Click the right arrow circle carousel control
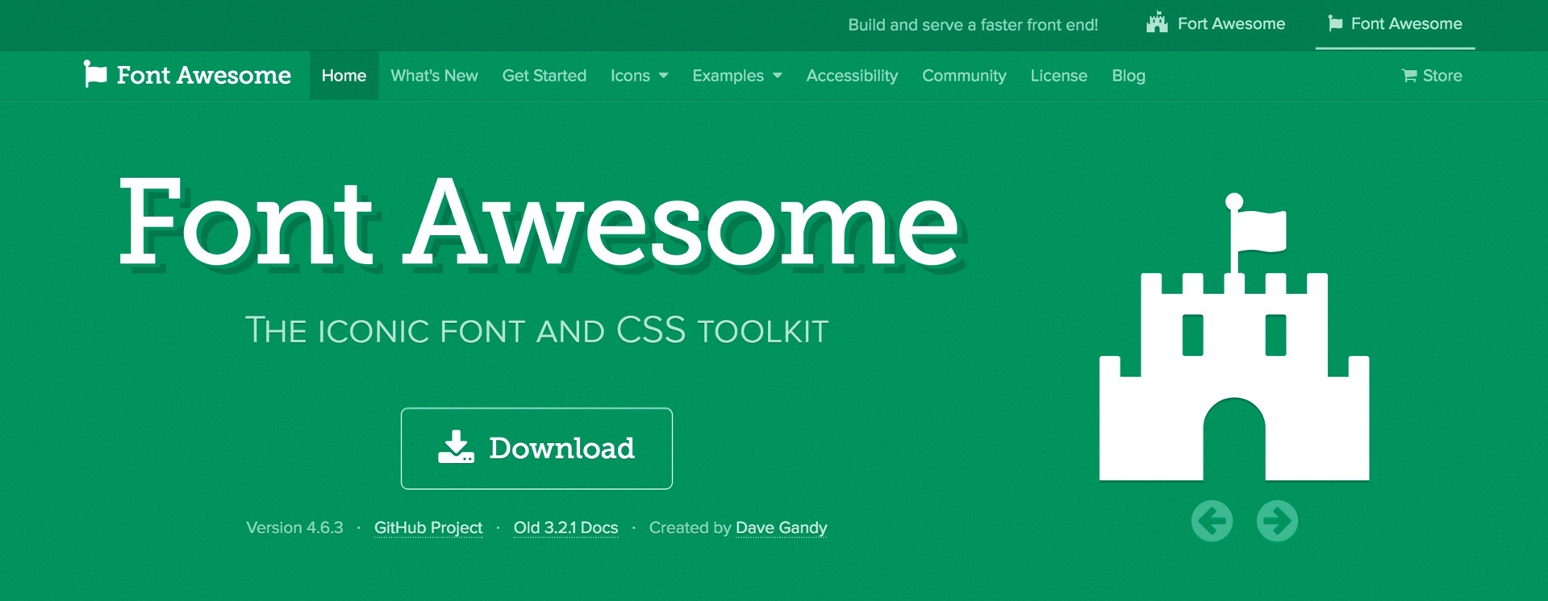1548x601 pixels. 1277,520
